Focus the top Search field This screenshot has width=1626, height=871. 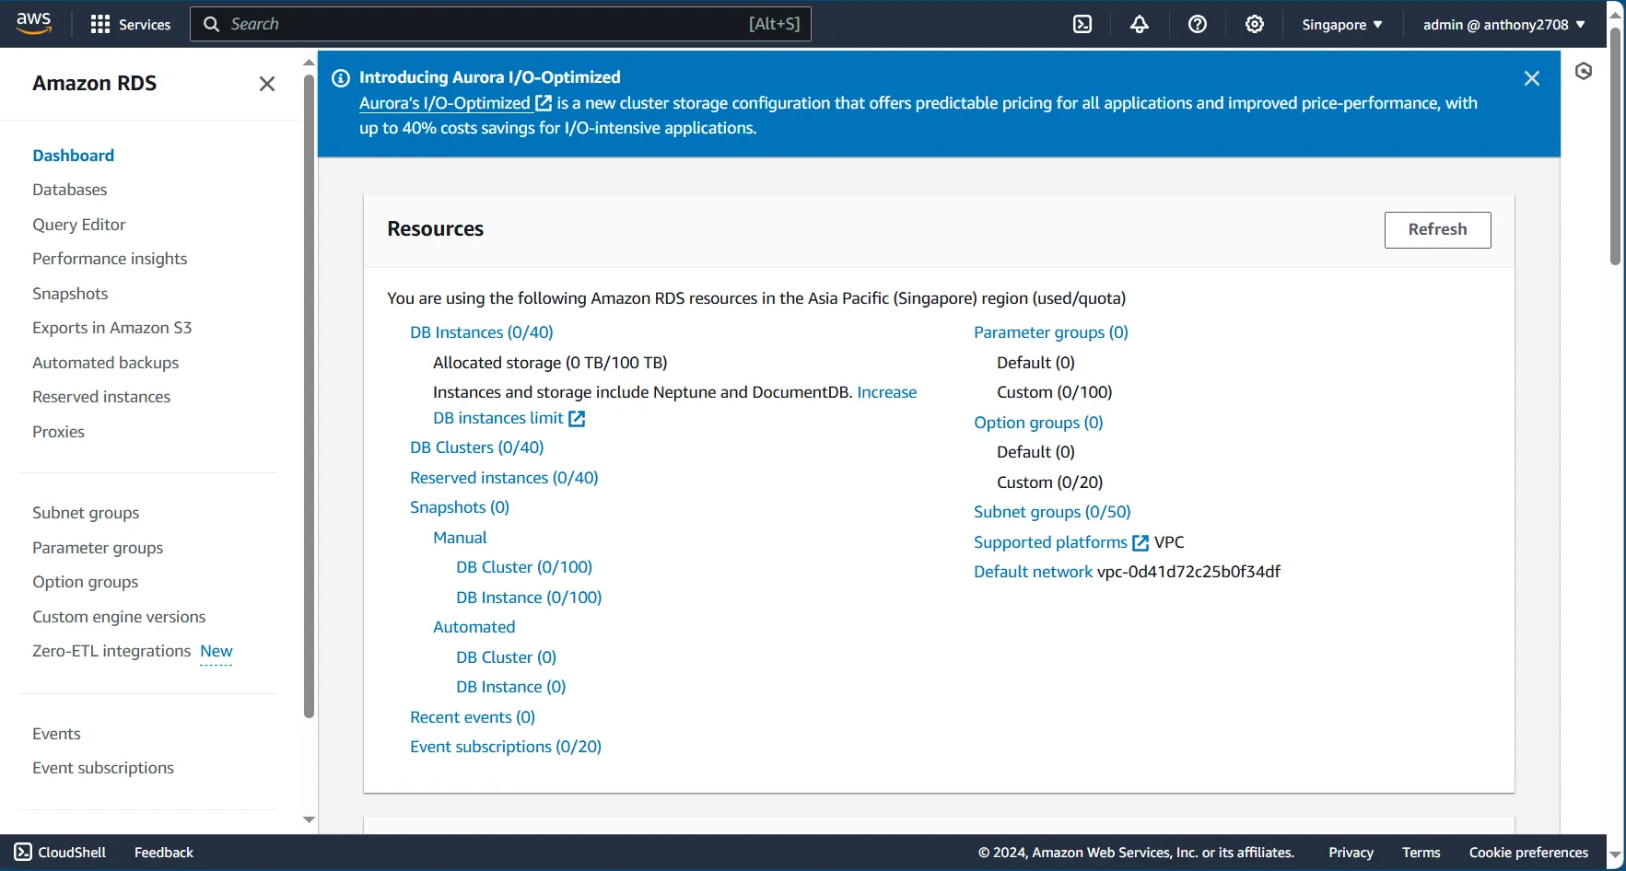click(500, 24)
